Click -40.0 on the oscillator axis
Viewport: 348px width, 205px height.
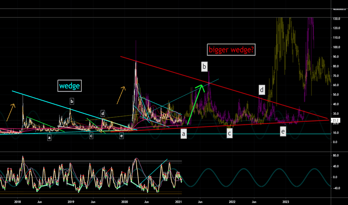(x=336, y=188)
